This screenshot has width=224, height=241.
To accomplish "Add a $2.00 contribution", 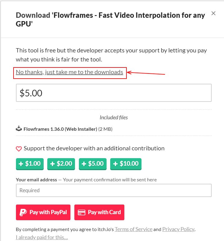I will [61, 164].
